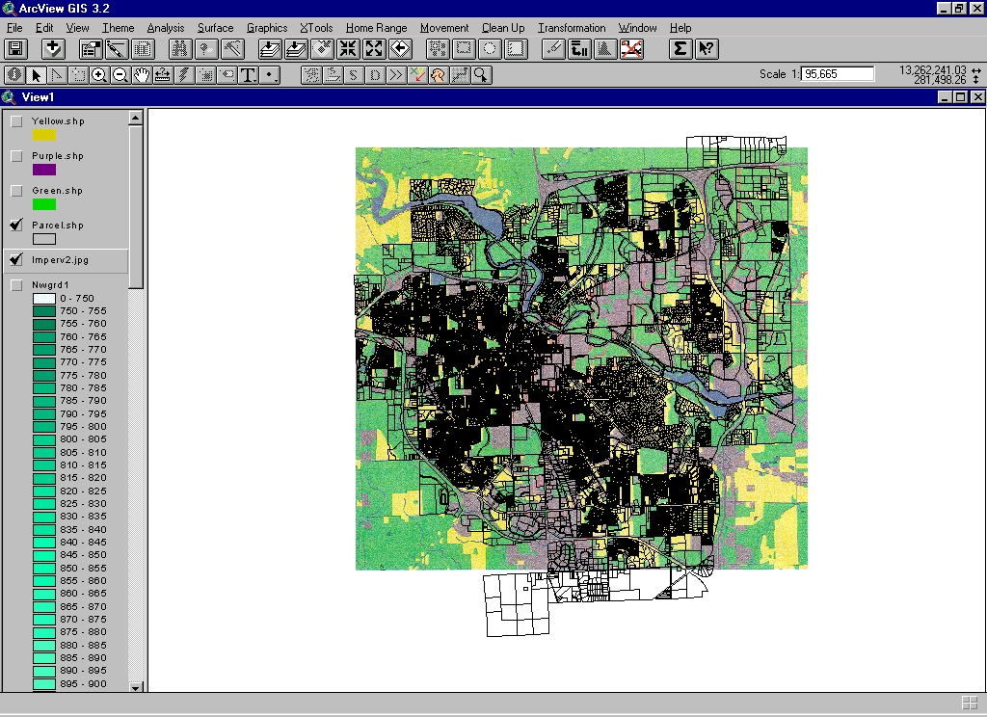Select the Text tool
987x717 pixels.
[x=249, y=75]
